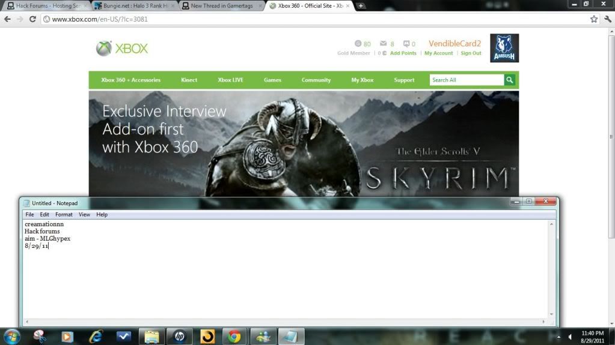This screenshot has width=615, height=345.
Task: Click the My Account link
Action: (x=438, y=53)
